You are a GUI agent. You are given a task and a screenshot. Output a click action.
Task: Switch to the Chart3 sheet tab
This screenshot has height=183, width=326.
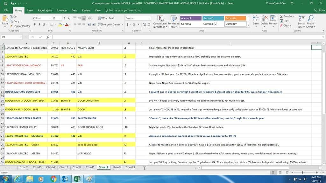64,167
